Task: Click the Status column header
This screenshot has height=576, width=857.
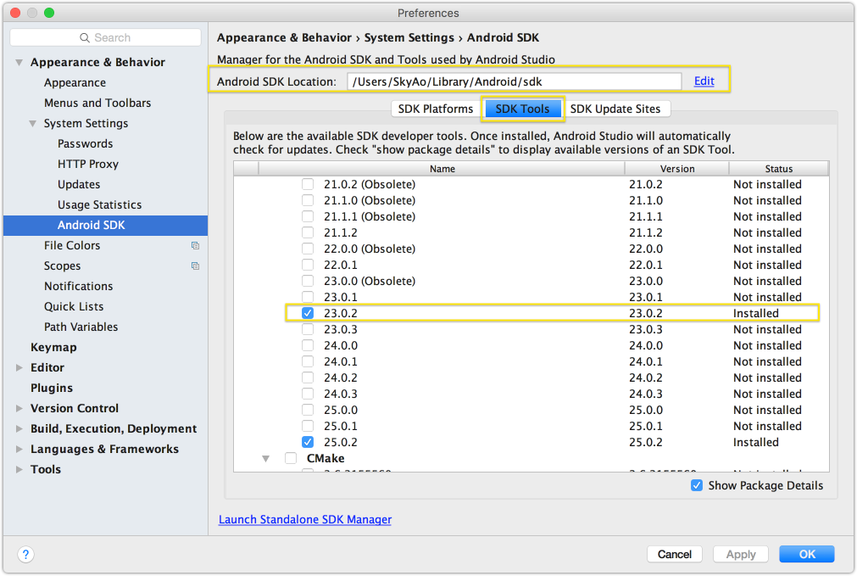Action: (x=778, y=169)
